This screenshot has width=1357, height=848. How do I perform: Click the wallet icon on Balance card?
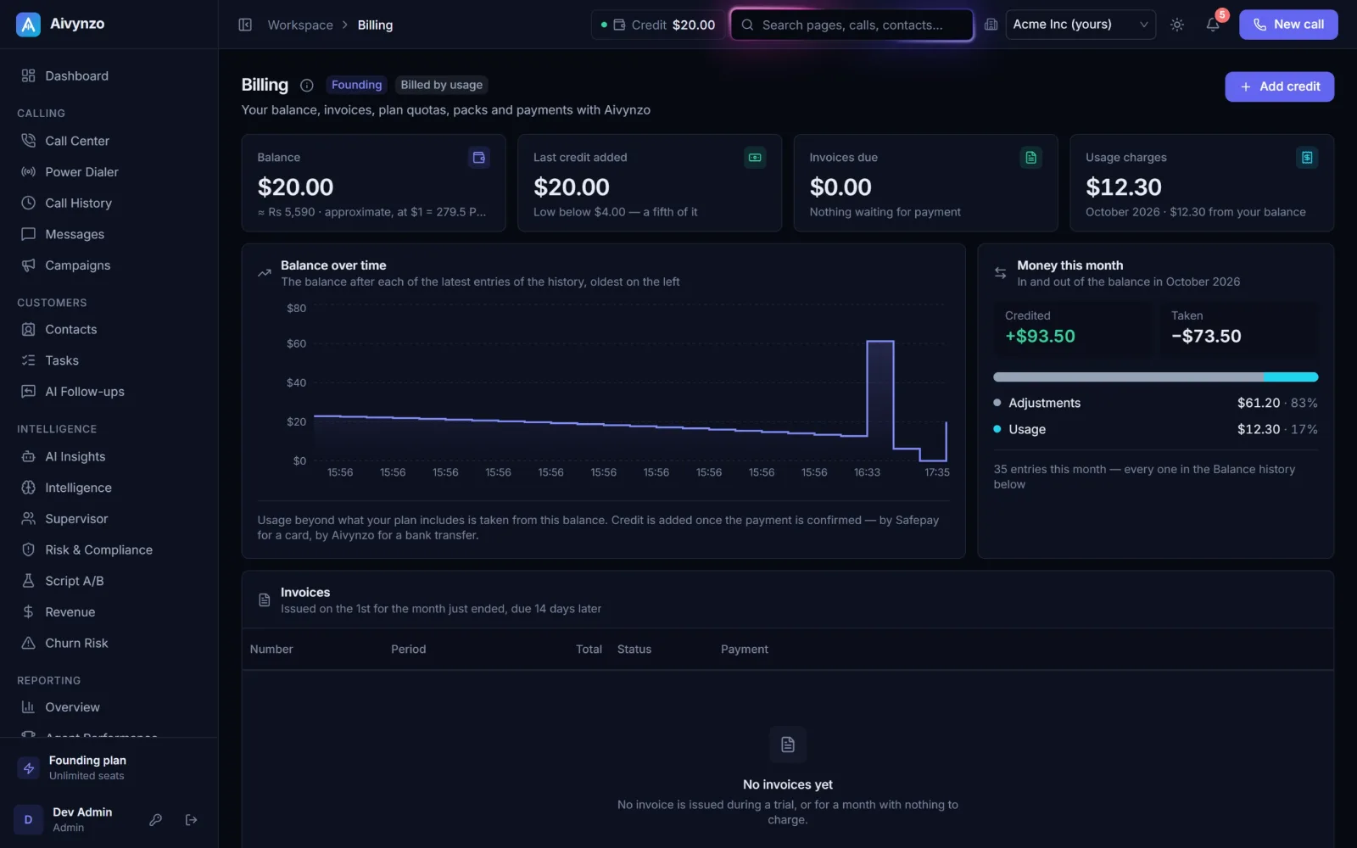[x=479, y=158]
